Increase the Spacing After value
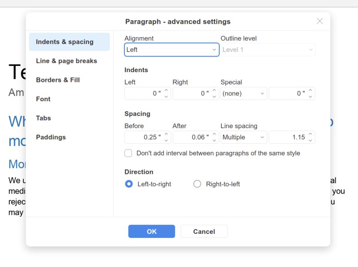Viewport: 358px width, 267px height. tap(214, 134)
